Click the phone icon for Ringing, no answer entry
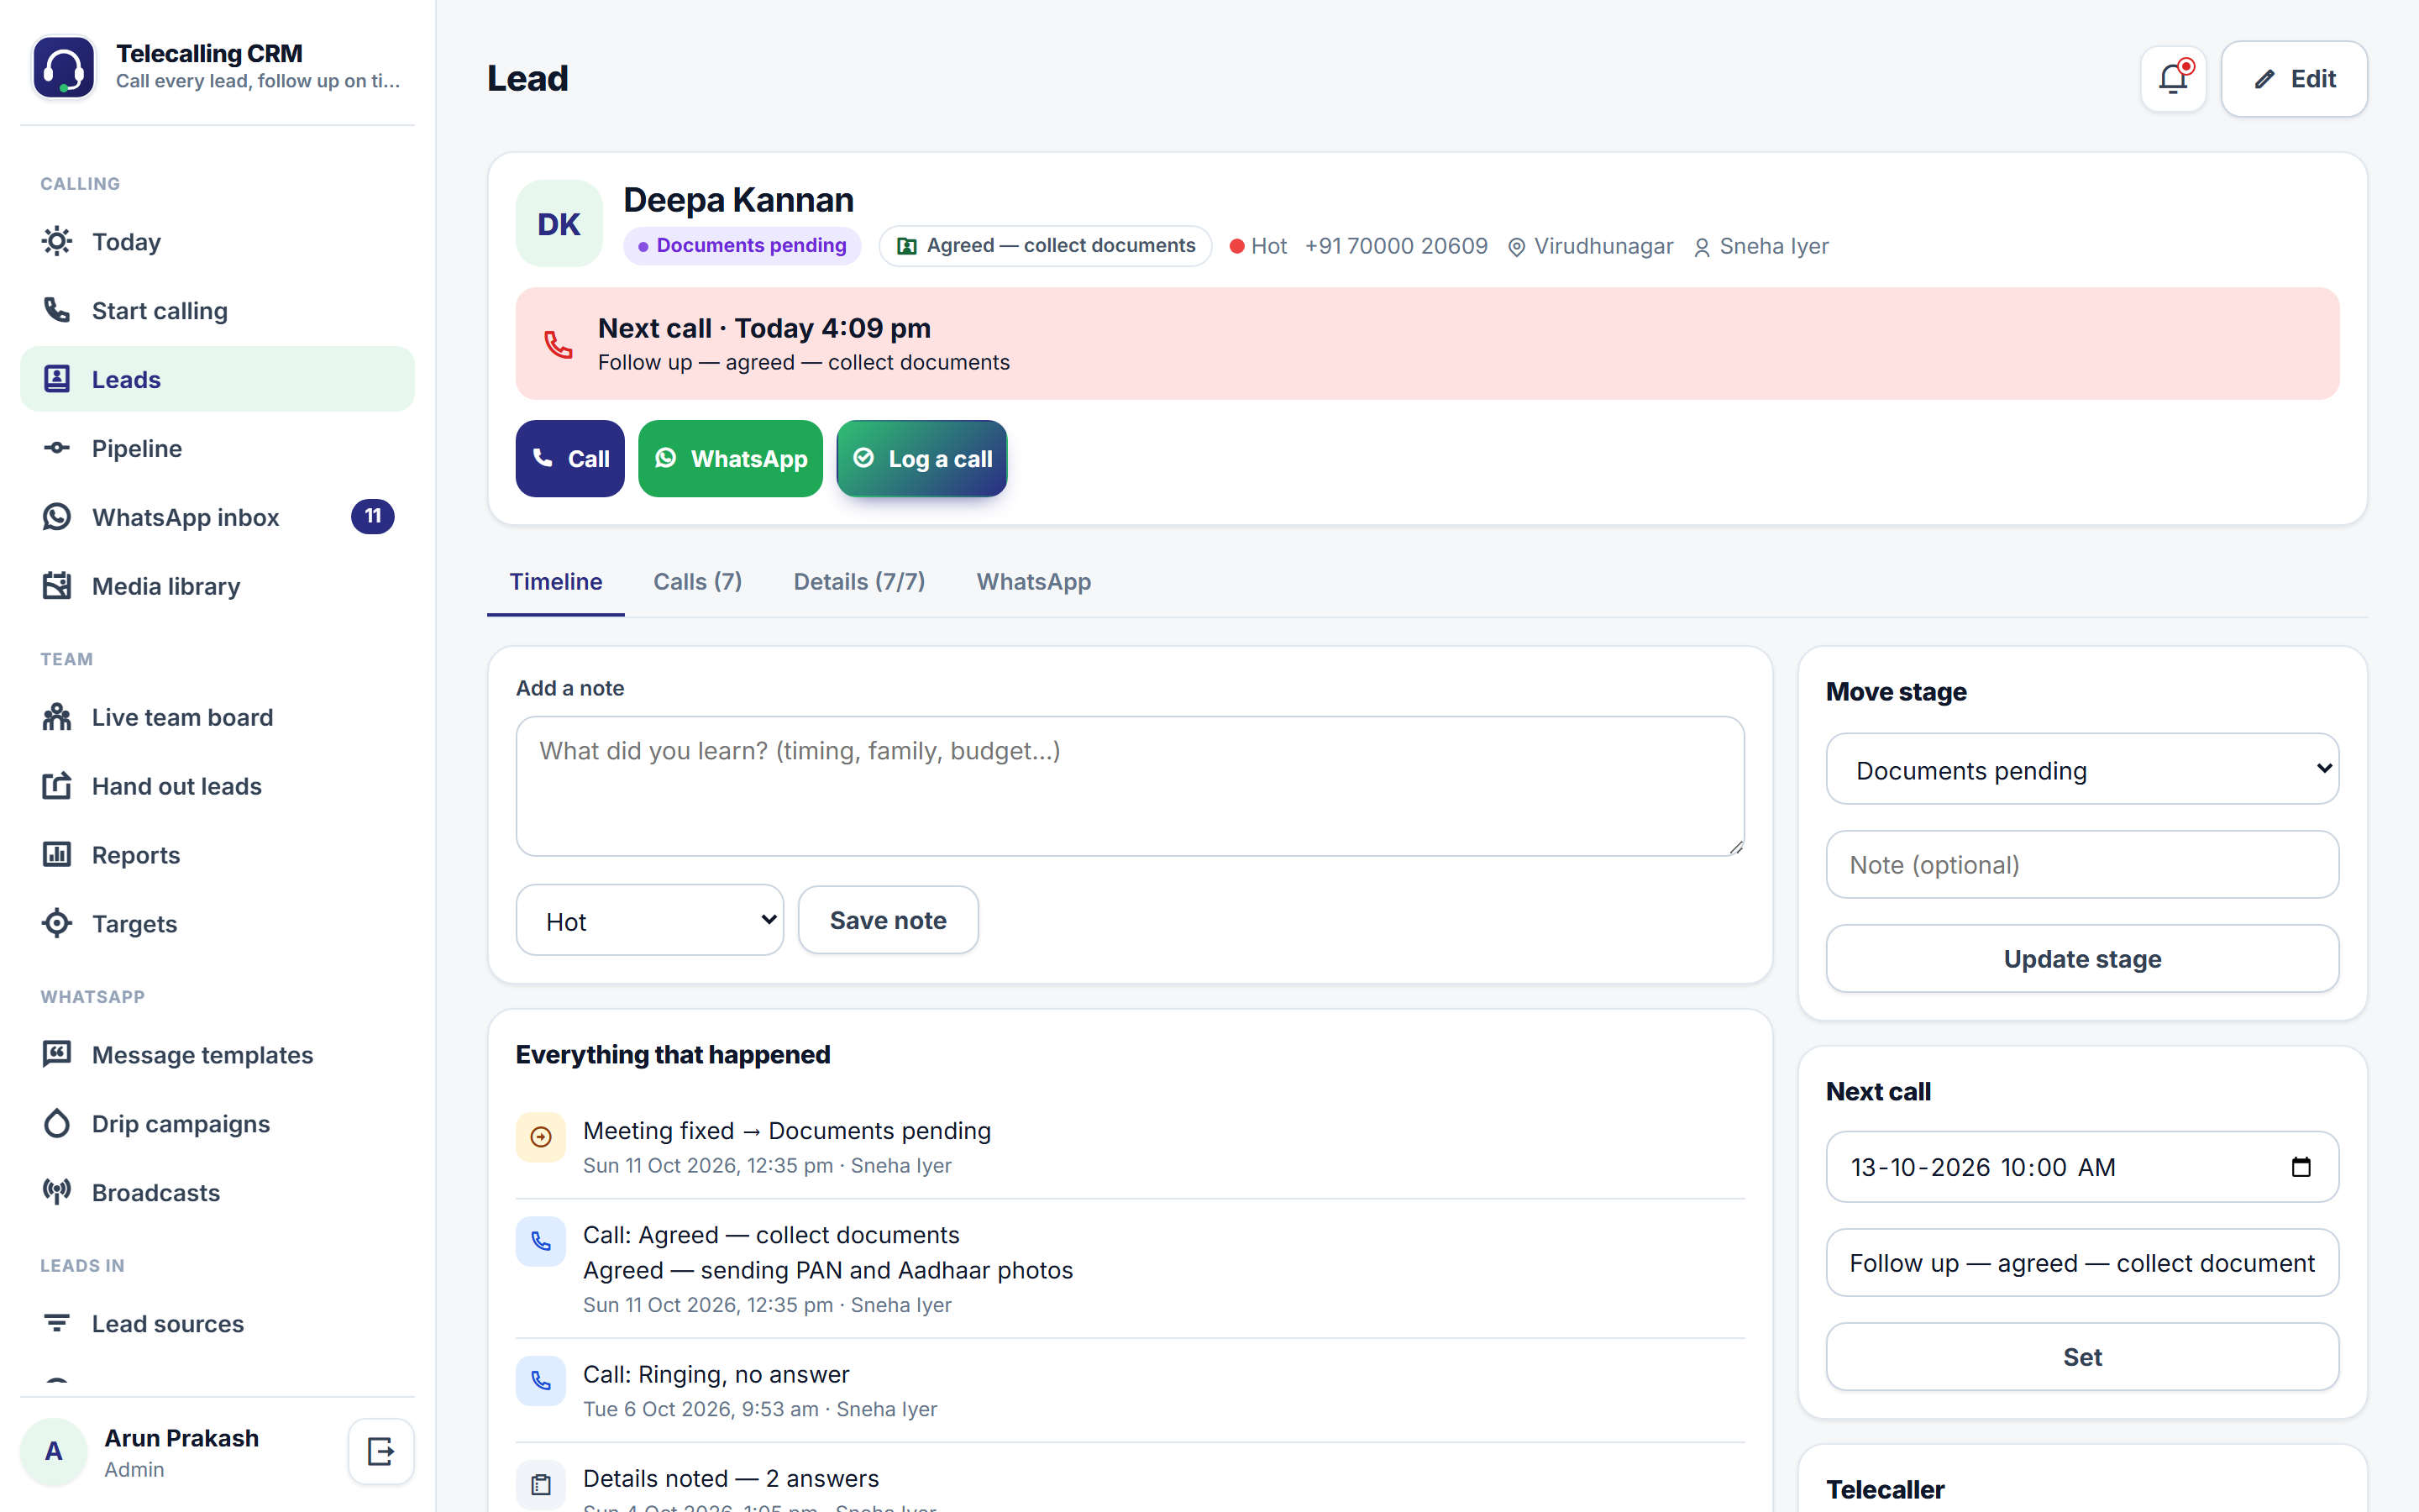 [541, 1381]
